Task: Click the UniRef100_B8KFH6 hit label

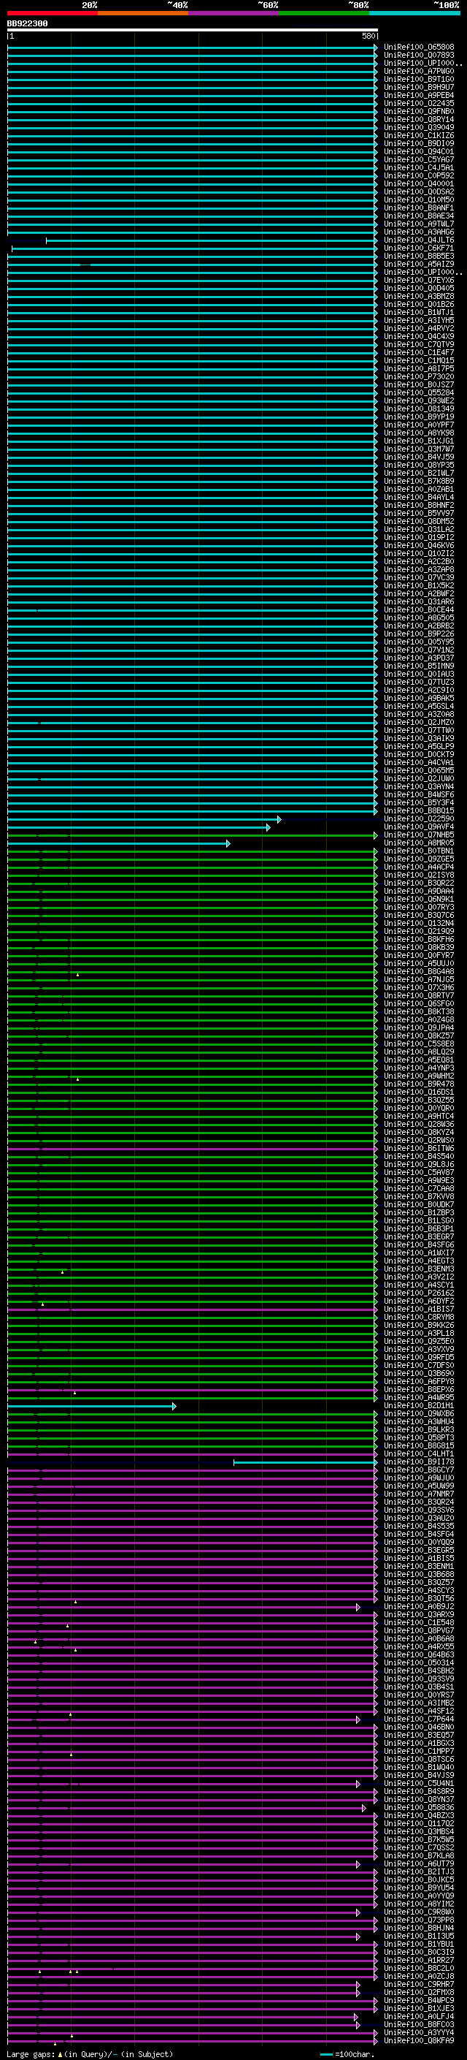Action: point(419,940)
